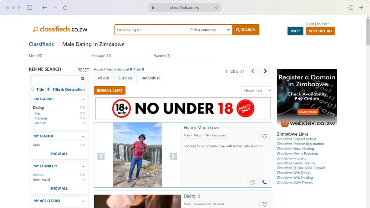The image size is (370, 208).
Task: Filter gender by Male
Action: pos(37,145)
